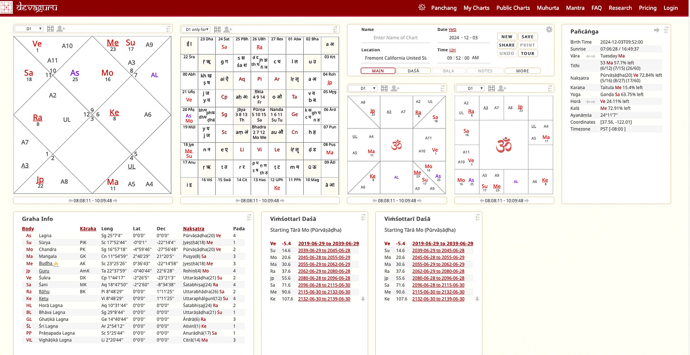Click the Pañcāṅga panel drag handle icon
This screenshot has height=355, width=690.
(x=666, y=30)
